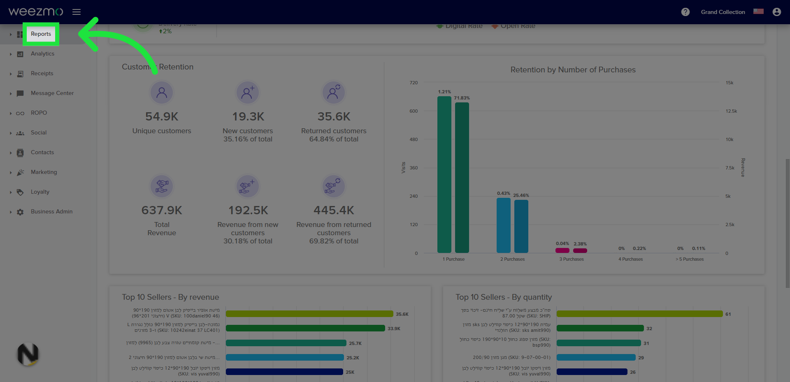The height and width of the screenshot is (382, 790).
Task: Click the Returned customers icon
Action: (x=334, y=93)
